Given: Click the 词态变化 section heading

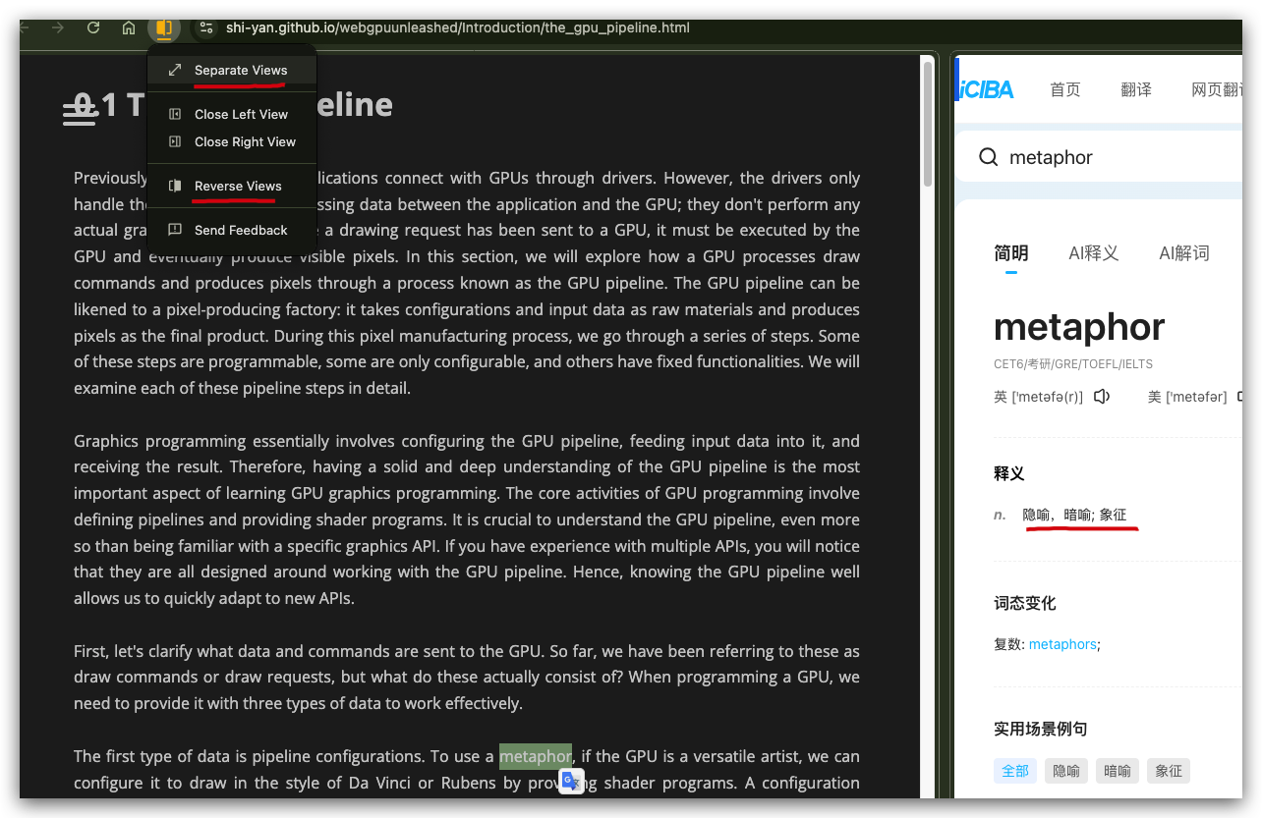Looking at the screenshot, I should [x=1025, y=603].
